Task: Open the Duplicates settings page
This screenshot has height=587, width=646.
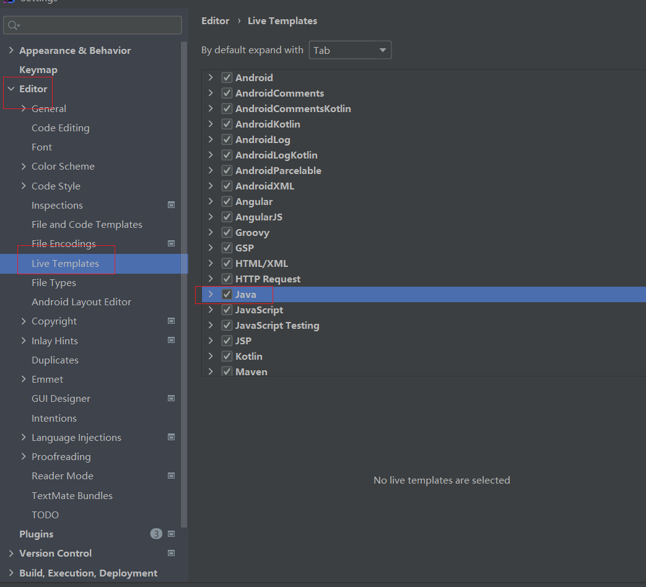Action: 55,360
